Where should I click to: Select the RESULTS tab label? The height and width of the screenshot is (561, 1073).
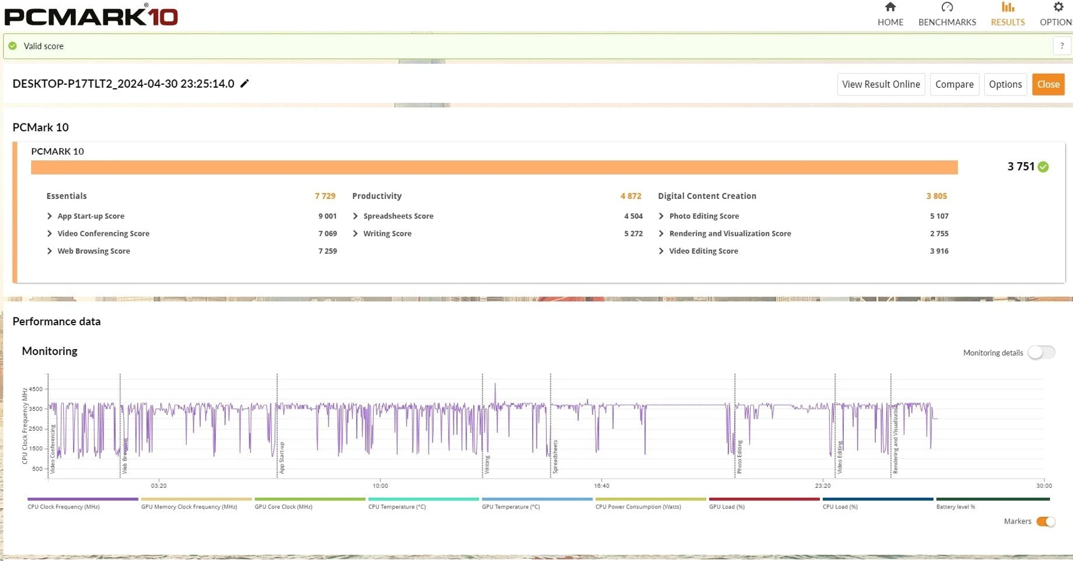[x=1008, y=22]
